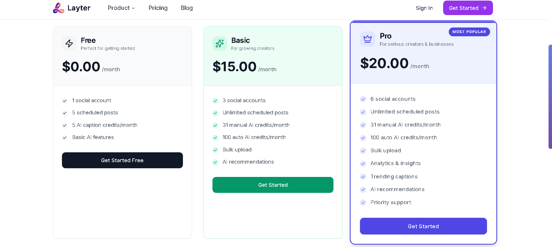
Task: Select the purple Get Started button for Pro
Action: coord(423,226)
